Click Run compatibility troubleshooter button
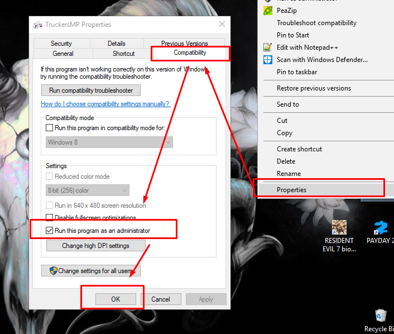Screen dimensions: 394x334 point(91,90)
